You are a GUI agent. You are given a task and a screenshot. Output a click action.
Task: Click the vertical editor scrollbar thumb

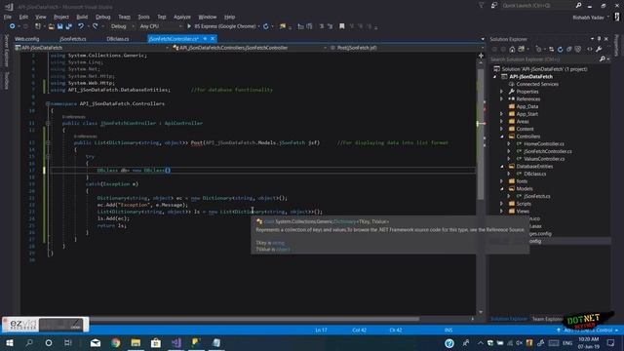click(x=481, y=136)
